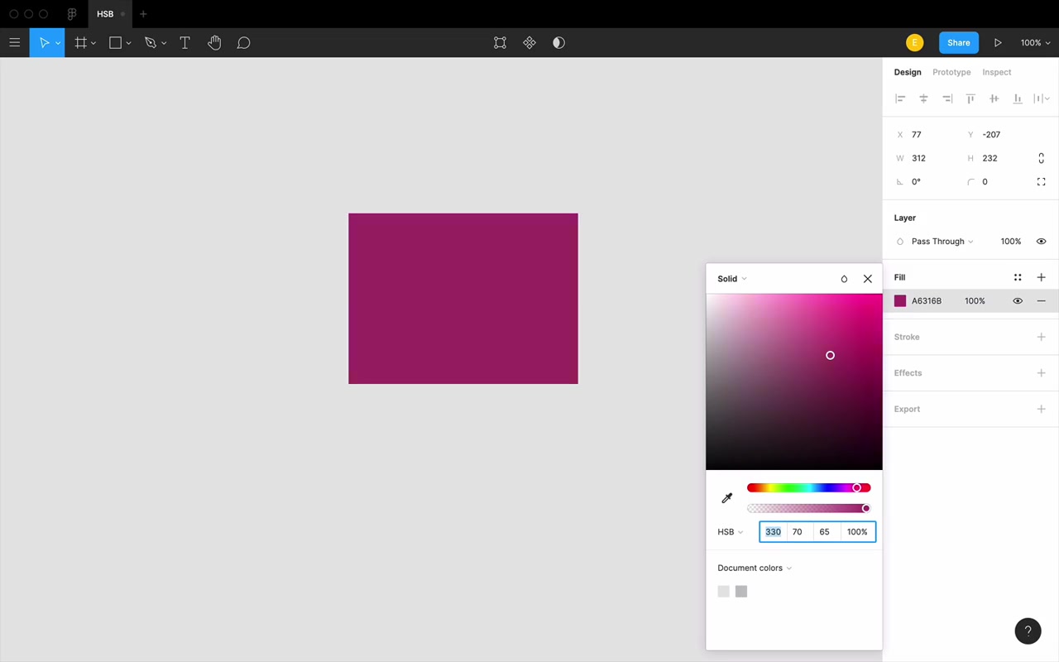Screen dimensions: 1059x662
Task: Select the Comment tool
Action: (x=243, y=43)
